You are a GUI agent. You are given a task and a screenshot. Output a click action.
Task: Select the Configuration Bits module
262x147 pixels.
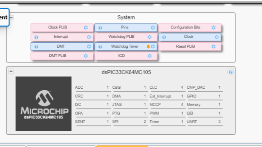(x=190, y=27)
